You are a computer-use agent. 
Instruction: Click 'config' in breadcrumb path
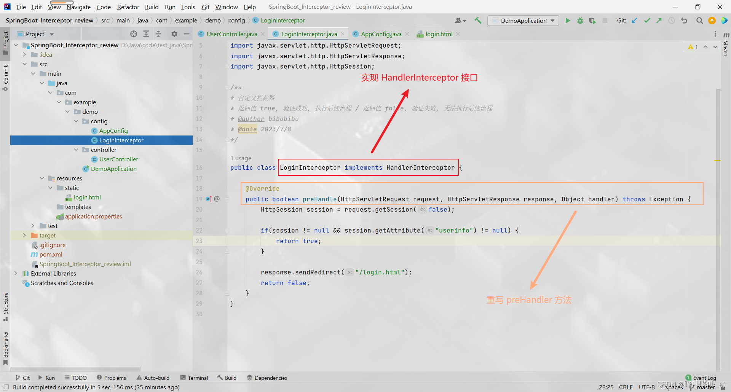236,21
